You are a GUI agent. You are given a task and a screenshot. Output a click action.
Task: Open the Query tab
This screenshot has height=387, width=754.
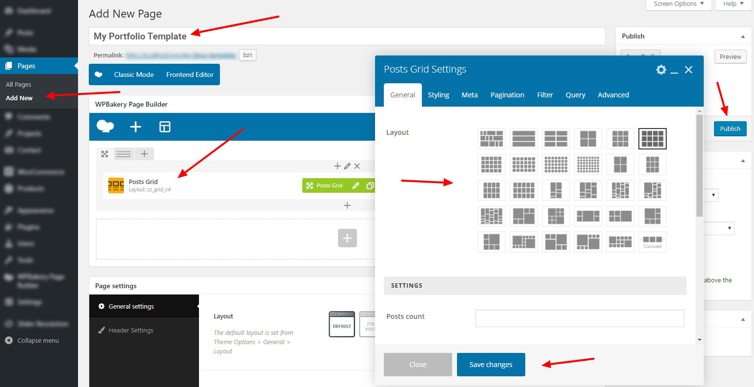575,95
